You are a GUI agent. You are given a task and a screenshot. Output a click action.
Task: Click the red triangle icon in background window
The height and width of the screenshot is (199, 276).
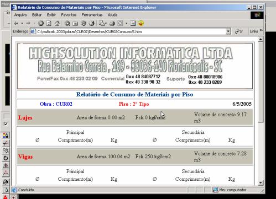(6, 197)
